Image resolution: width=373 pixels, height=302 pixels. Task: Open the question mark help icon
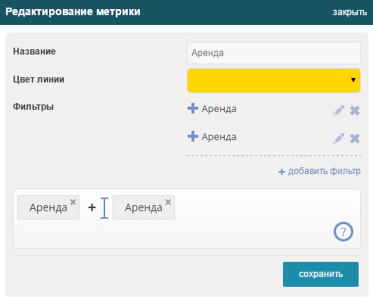point(343,232)
